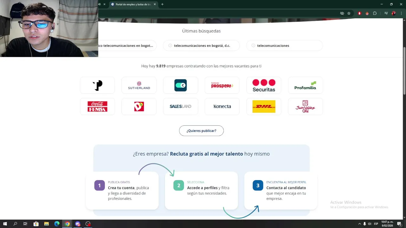Click the ESP language indicator
Screen dimensions: 406x228
[376, 224]
